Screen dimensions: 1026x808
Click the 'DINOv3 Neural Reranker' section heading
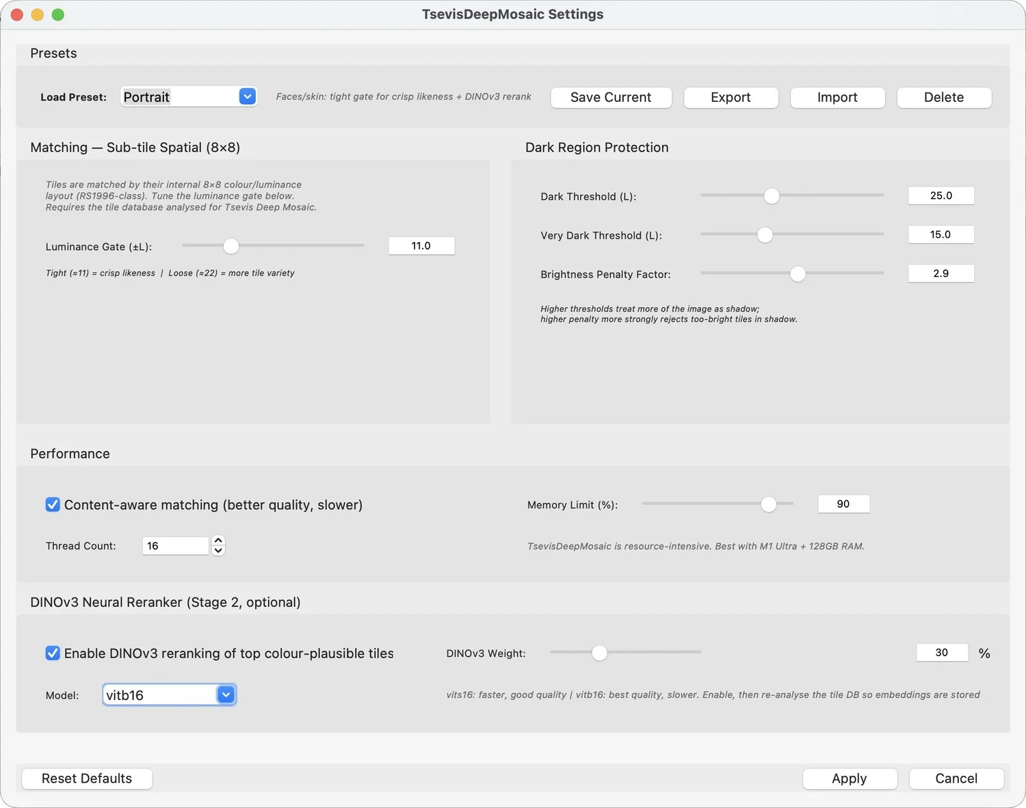pos(166,602)
